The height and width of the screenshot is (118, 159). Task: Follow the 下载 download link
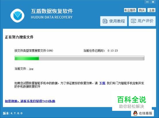coord(102,83)
